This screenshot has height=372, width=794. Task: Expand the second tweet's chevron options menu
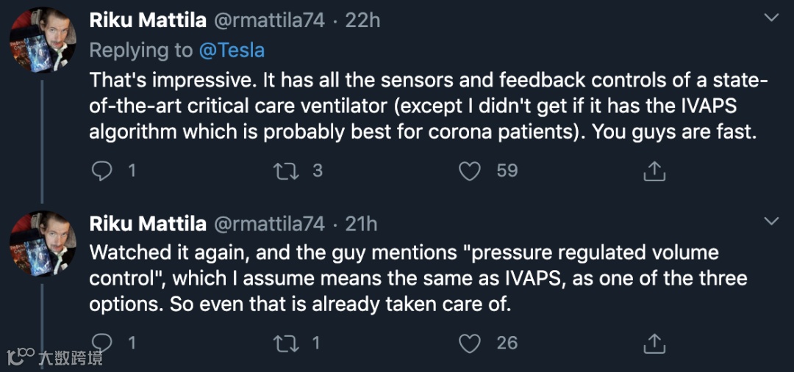[771, 221]
